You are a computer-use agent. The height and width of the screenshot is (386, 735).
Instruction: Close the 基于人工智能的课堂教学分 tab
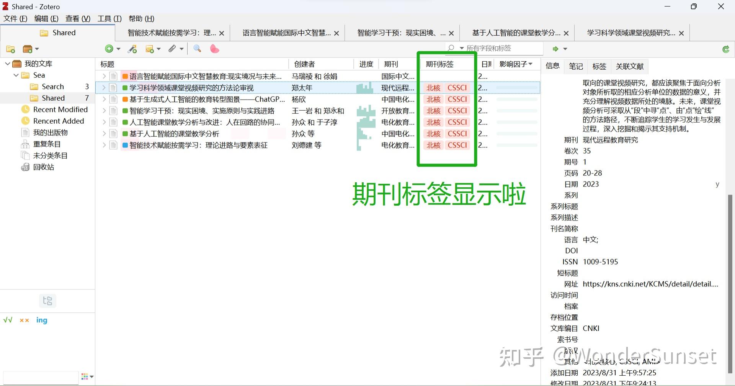pos(566,33)
